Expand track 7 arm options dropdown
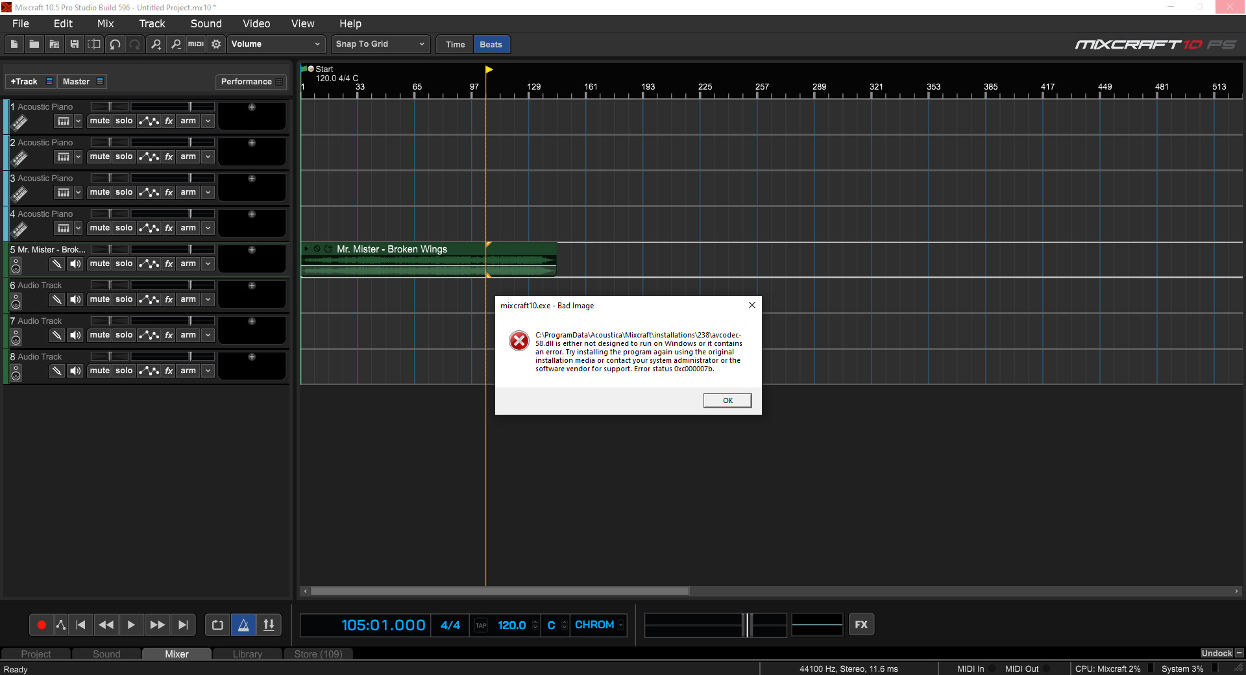 (208, 335)
